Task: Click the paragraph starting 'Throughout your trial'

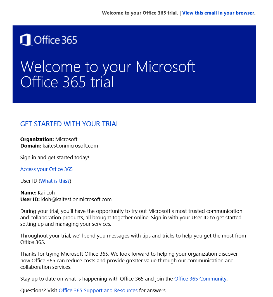Action: pyautogui.click(x=133, y=239)
